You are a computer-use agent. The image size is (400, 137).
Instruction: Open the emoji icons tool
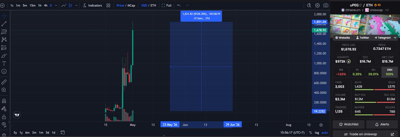tap(4, 71)
